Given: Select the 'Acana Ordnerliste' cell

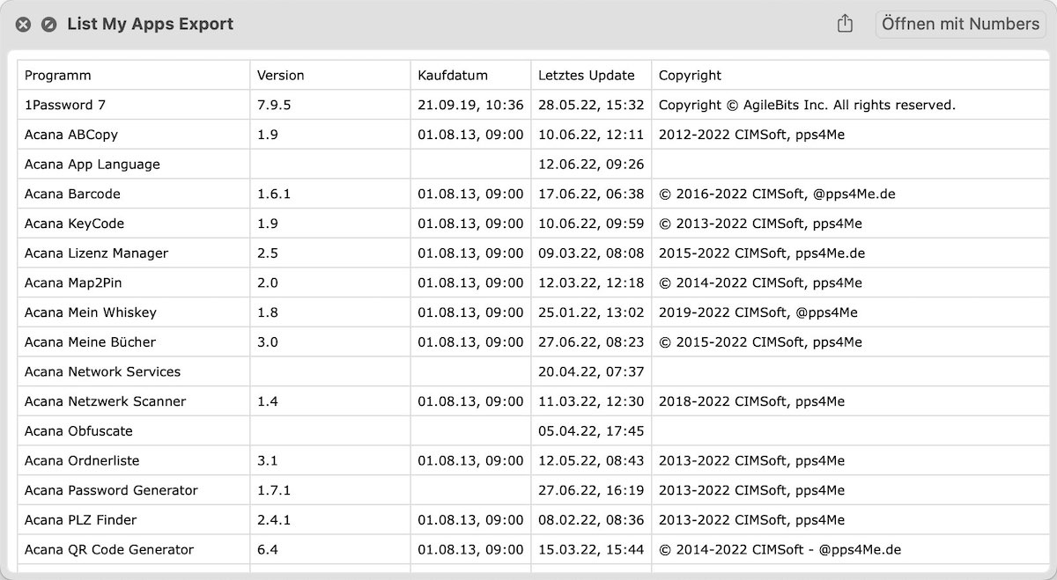Looking at the screenshot, I should pos(134,460).
